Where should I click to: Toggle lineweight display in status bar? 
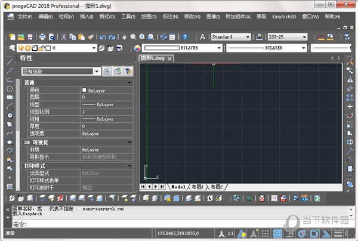338,233
